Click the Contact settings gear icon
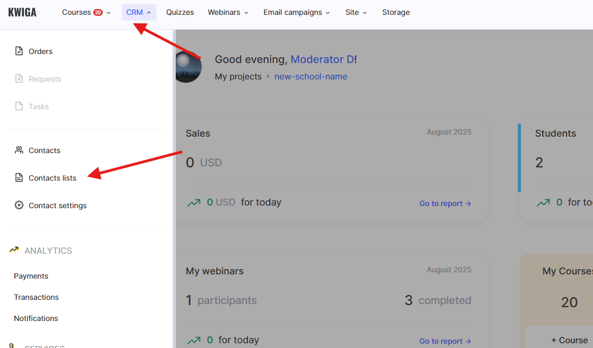The image size is (593, 348). [19, 206]
